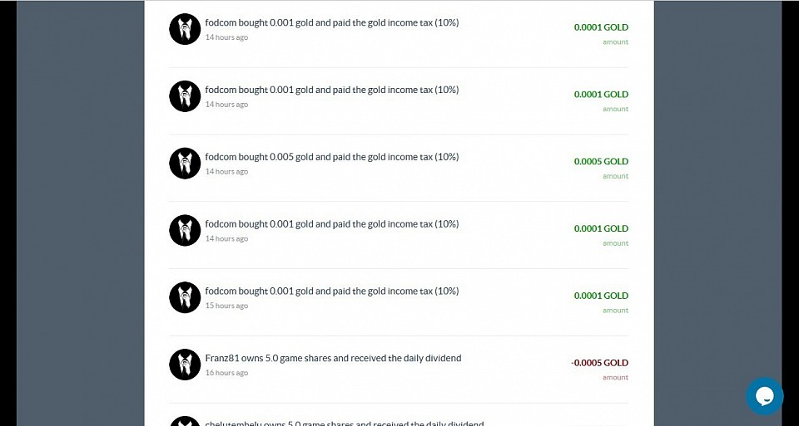Click the avatar beside the 0.005 gold purchase
This screenshot has width=799, height=426.
[185, 163]
